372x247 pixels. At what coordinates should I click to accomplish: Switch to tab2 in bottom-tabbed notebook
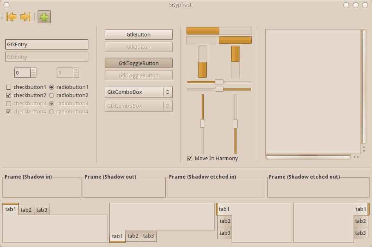click(x=133, y=236)
